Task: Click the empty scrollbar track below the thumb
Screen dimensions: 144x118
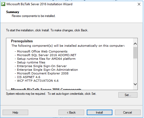Action: point(135,70)
